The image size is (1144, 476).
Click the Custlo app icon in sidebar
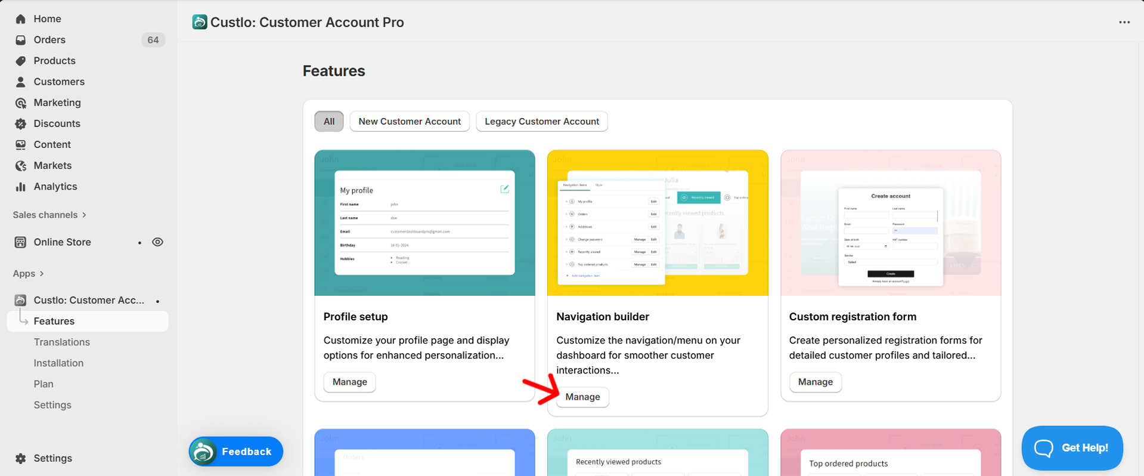click(x=20, y=300)
